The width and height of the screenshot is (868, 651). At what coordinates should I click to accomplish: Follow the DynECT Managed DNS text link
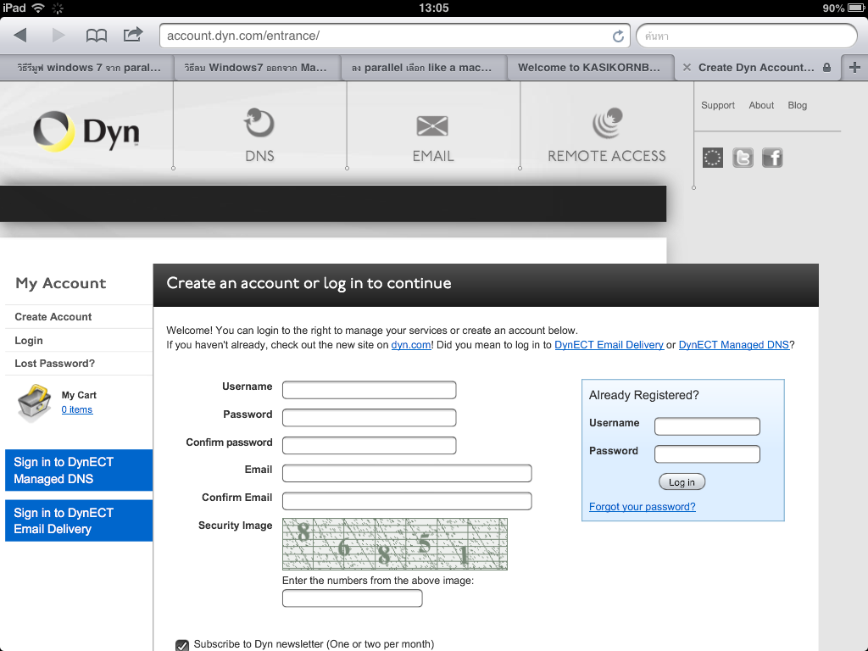coord(733,345)
